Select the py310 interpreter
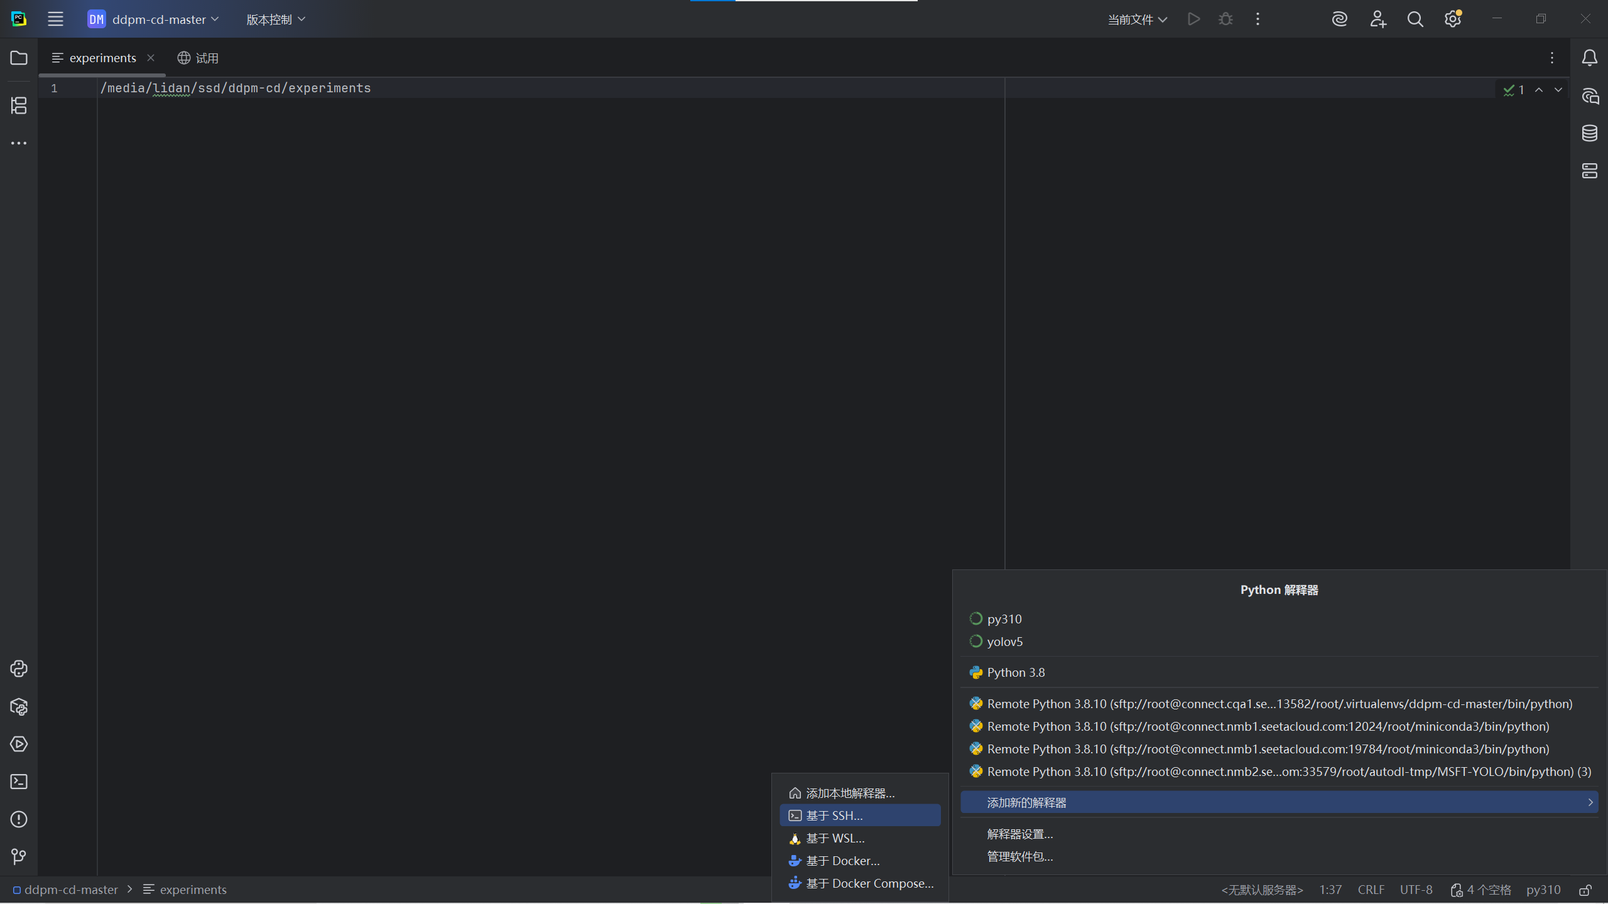 point(1004,619)
